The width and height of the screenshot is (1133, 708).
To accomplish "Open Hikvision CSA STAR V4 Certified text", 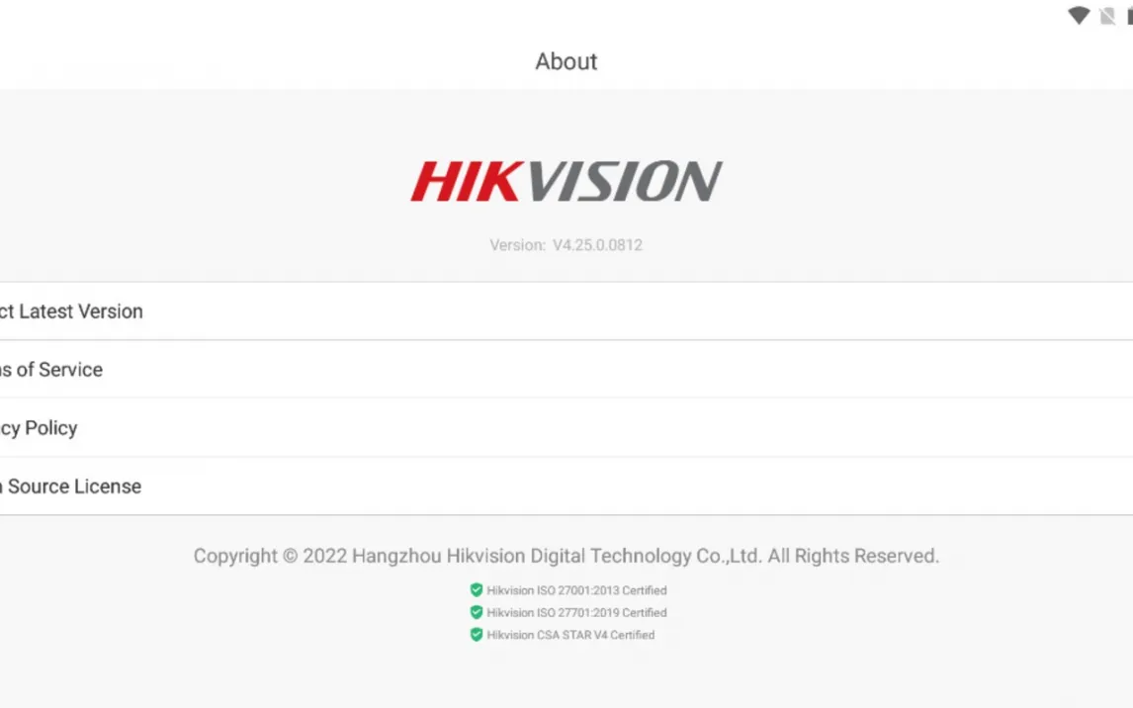I will pyautogui.click(x=570, y=635).
